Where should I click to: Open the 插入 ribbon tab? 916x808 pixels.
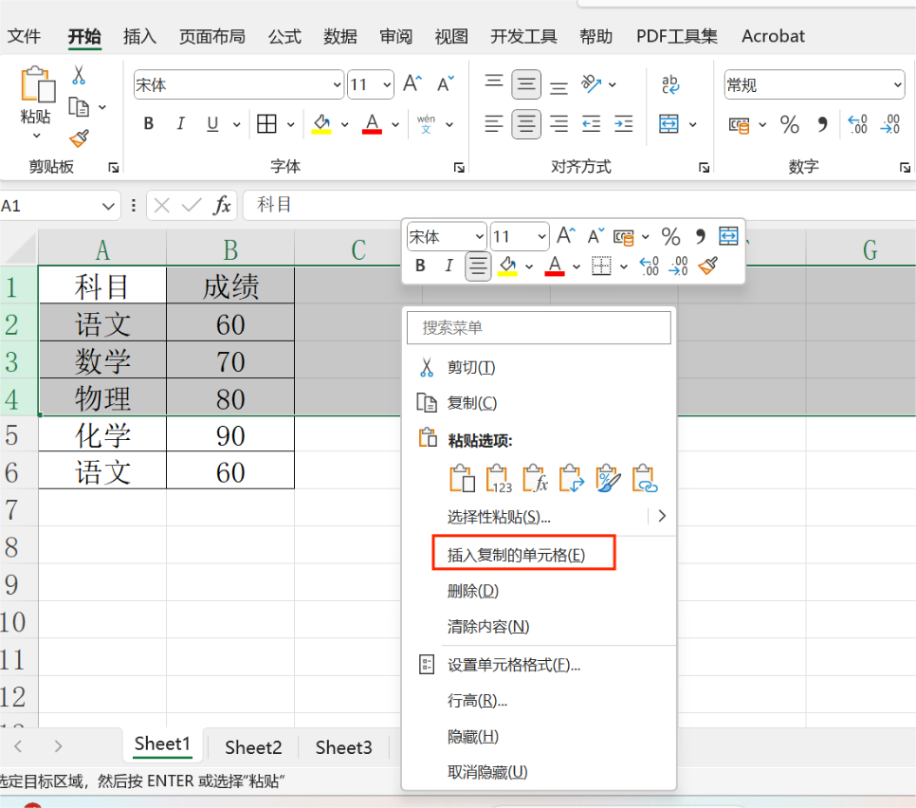tap(139, 36)
